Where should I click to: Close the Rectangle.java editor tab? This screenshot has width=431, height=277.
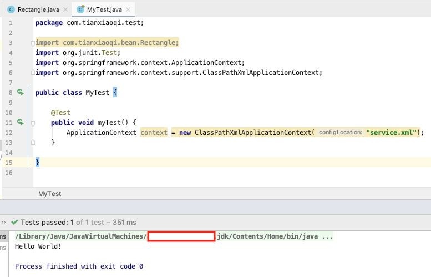65,9
